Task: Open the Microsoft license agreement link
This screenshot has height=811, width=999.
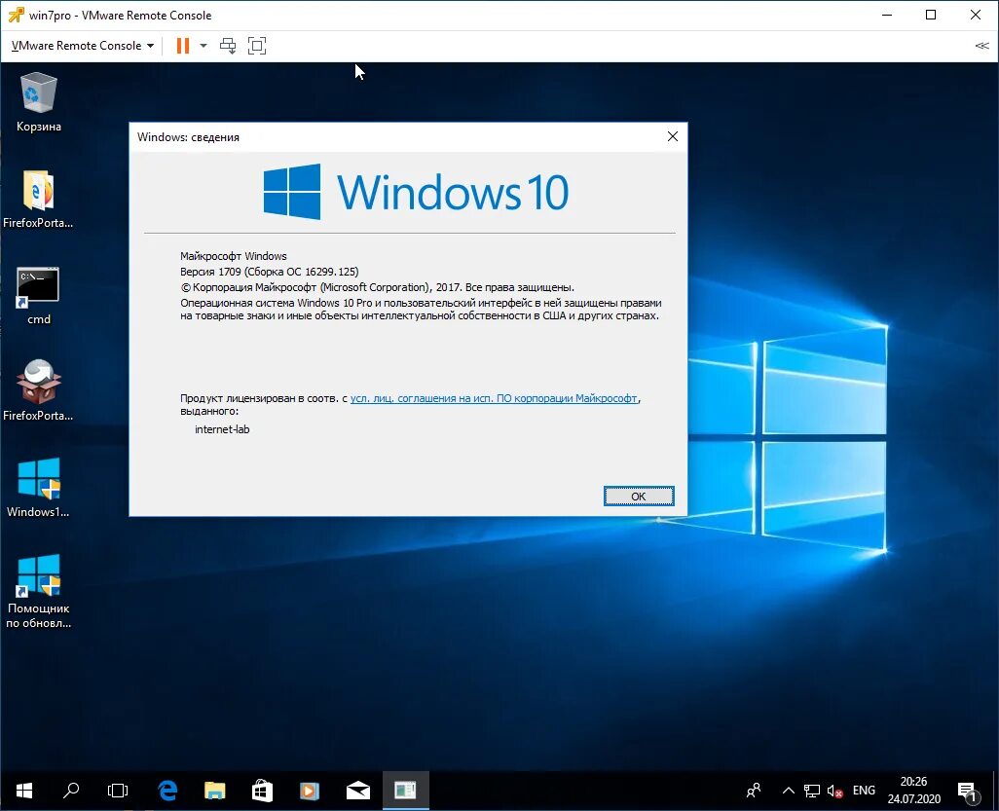Action: click(x=494, y=398)
